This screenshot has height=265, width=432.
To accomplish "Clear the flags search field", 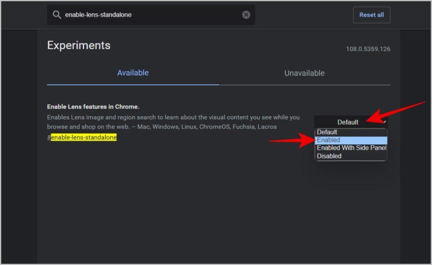I will tap(246, 15).
